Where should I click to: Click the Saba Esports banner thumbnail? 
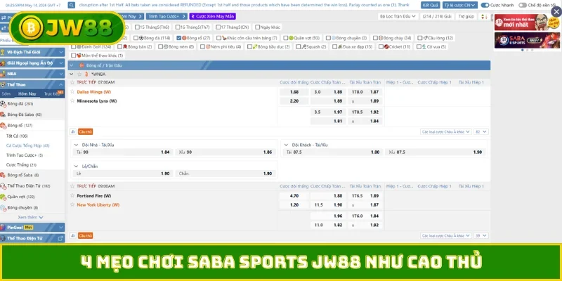527,40
